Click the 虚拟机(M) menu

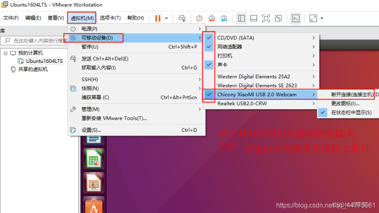click(82, 18)
